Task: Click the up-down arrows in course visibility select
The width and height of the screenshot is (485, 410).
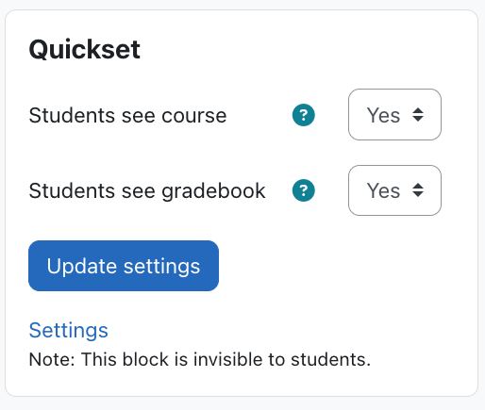Action: click(418, 115)
